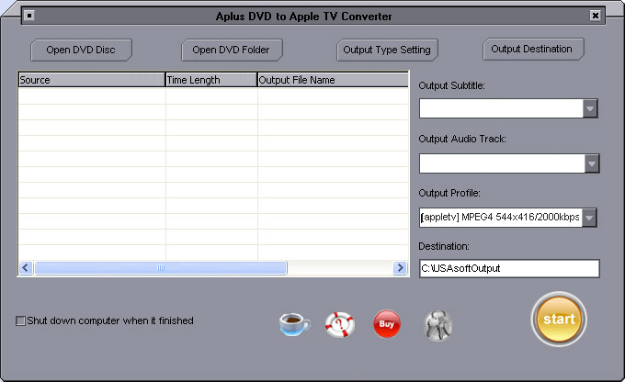
Task: Click Output File Name column header
Action: pos(333,80)
